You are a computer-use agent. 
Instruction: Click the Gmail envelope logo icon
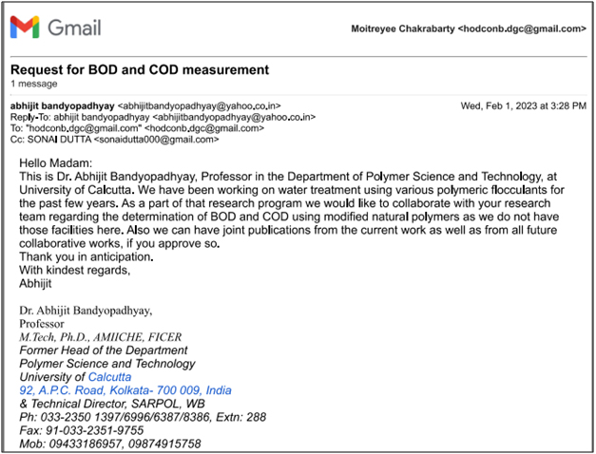click(25, 28)
